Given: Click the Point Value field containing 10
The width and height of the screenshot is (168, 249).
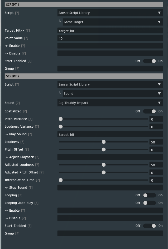Looking at the screenshot, I should click(x=110, y=38).
